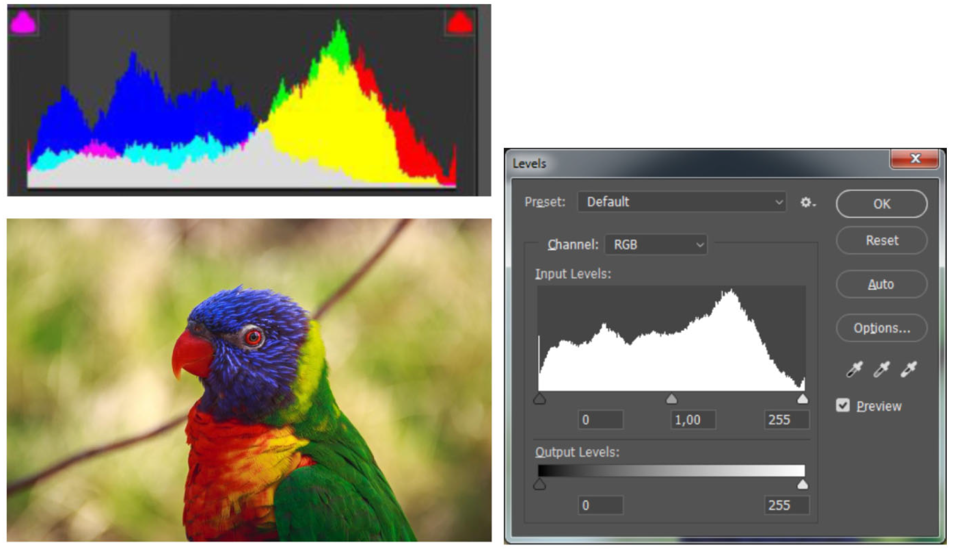Grab the input midtone gamma slider

click(x=672, y=399)
